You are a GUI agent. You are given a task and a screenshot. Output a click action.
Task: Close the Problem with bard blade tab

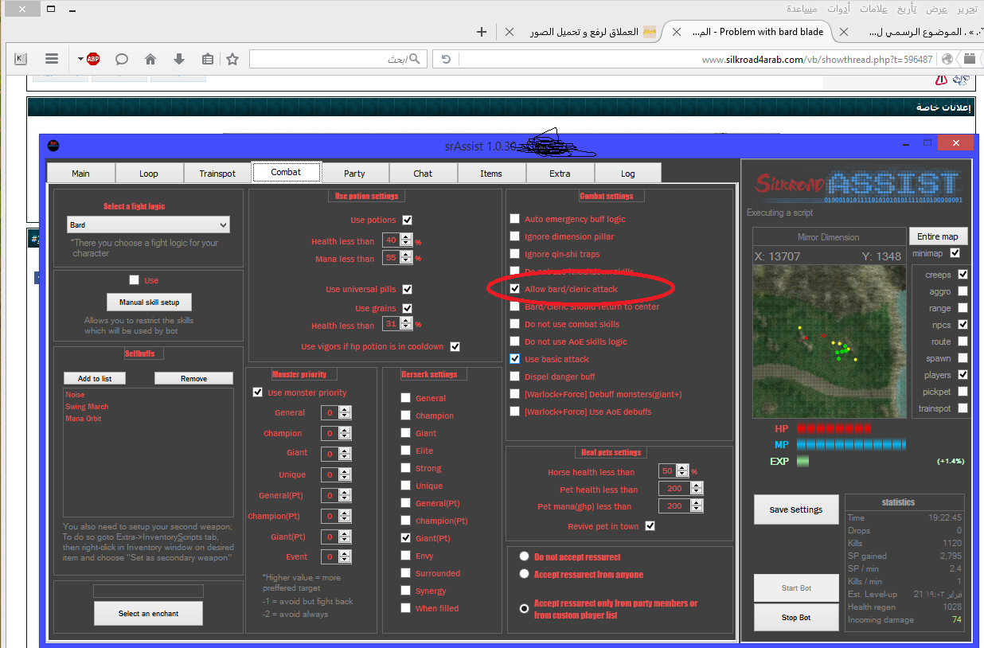click(677, 32)
